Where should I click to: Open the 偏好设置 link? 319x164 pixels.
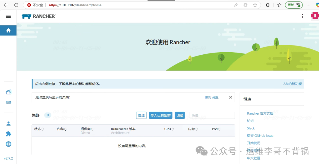(211, 97)
